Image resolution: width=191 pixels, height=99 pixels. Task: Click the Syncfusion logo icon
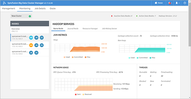pos(4,3)
